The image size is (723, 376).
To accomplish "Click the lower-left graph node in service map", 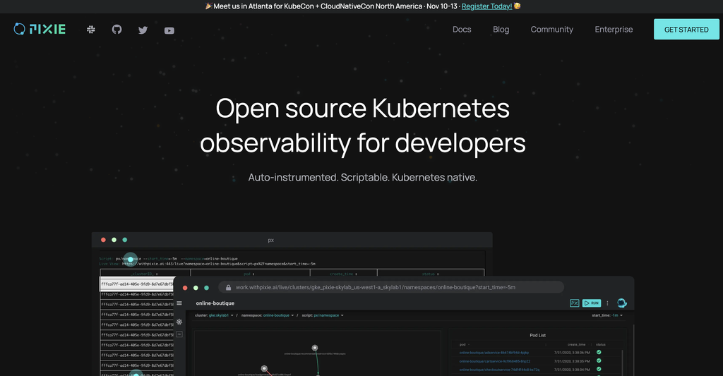I will coord(264,369).
